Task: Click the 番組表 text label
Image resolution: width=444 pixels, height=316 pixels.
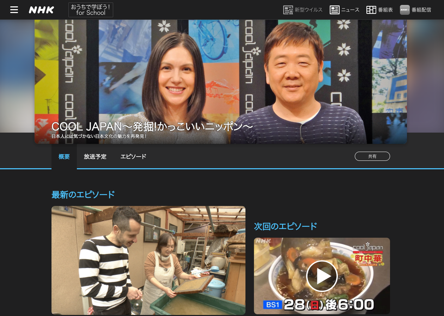Action: point(385,10)
